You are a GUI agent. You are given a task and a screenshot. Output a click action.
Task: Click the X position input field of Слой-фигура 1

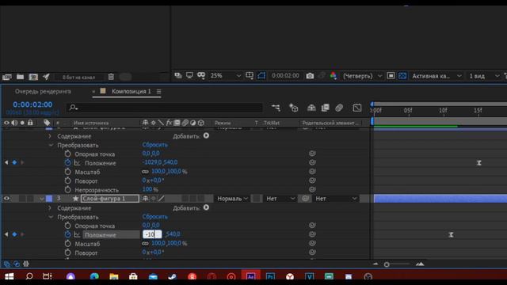[152, 234]
